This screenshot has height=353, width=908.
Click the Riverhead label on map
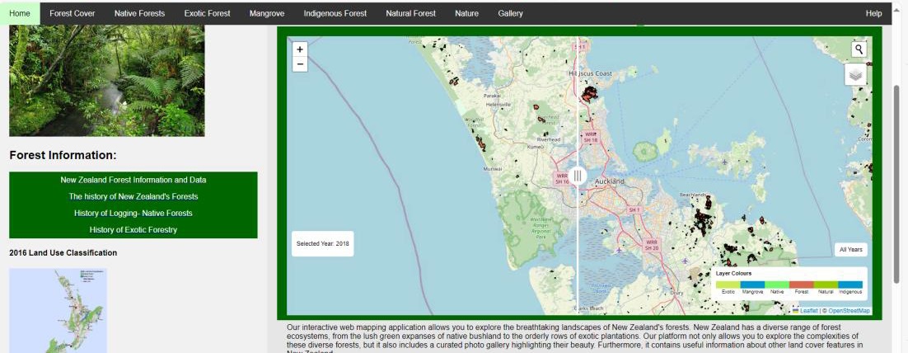[549, 139]
